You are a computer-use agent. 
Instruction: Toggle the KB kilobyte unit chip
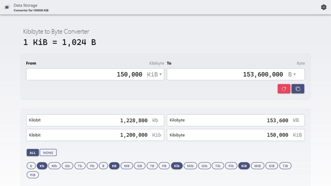114,166
